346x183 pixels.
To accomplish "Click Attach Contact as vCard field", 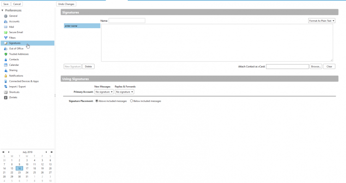I will coord(287,66).
